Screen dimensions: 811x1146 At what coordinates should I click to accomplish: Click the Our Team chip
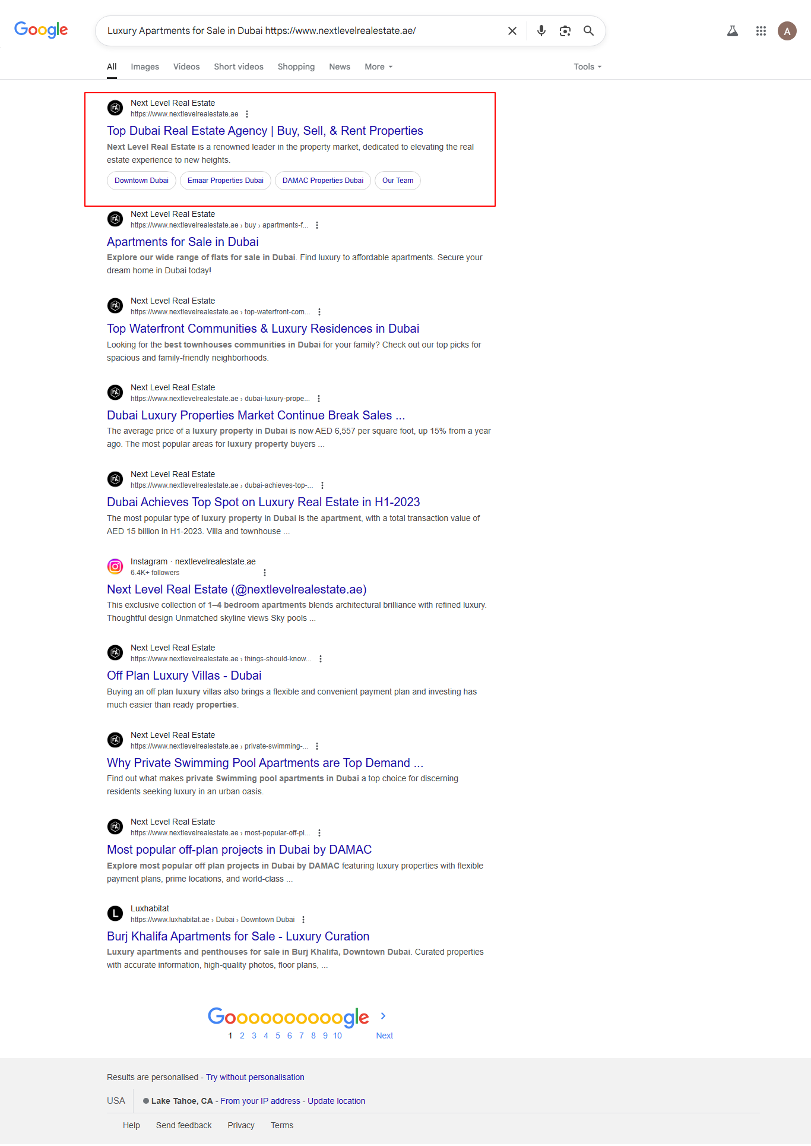pos(398,181)
